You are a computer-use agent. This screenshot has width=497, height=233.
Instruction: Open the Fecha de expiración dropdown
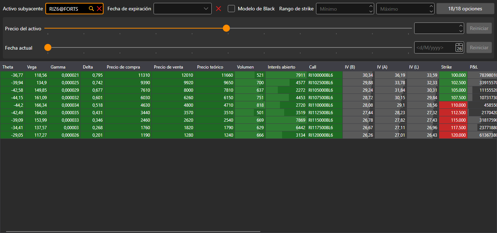pyautogui.click(x=182, y=9)
